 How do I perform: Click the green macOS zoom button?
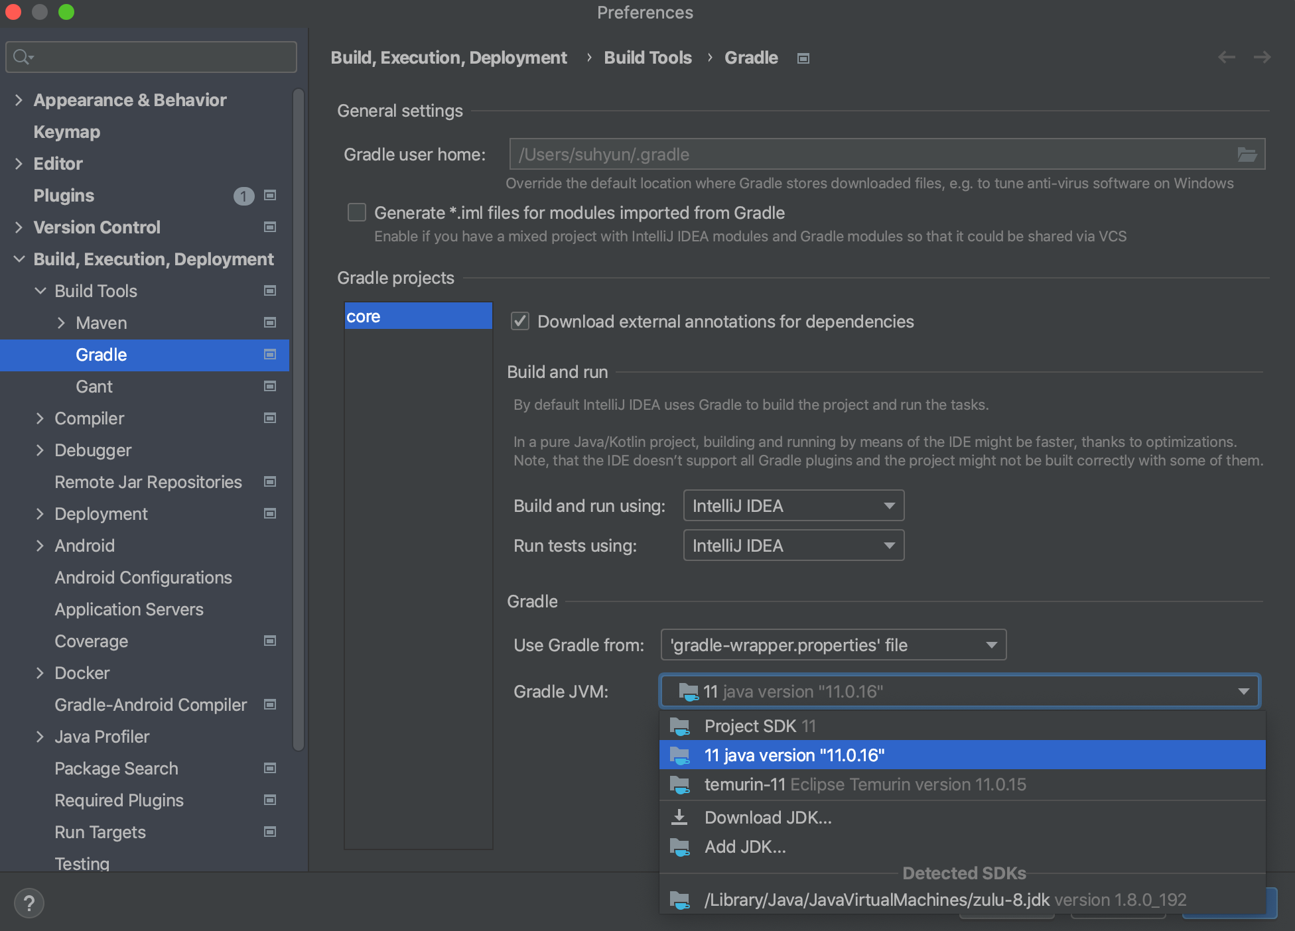click(66, 12)
